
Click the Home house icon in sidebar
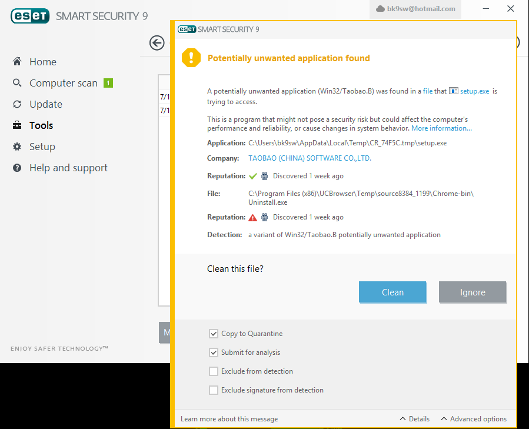pyautogui.click(x=17, y=61)
